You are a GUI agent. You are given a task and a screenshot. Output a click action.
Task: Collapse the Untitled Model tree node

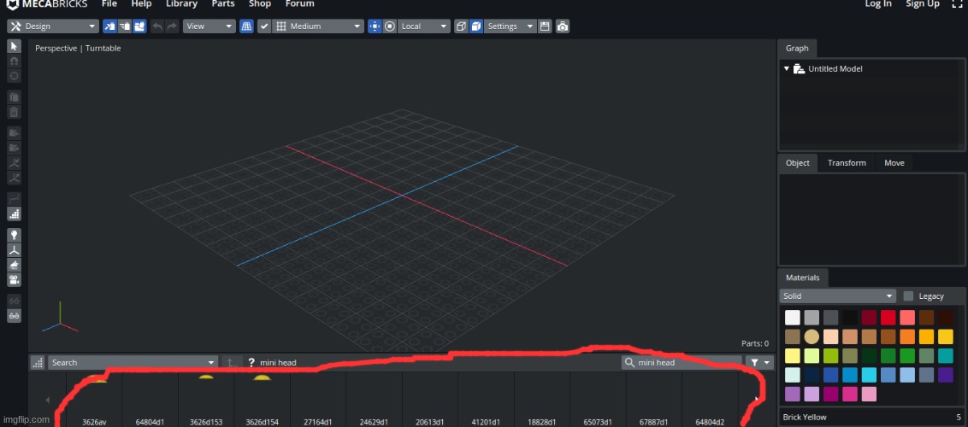point(787,68)
